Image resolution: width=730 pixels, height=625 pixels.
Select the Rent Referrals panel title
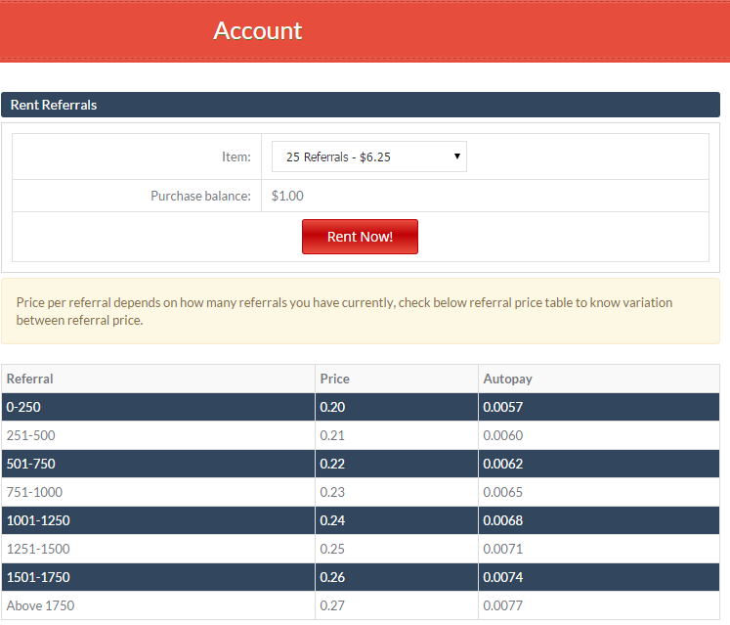pyautogui.click(x=54, y=105)
